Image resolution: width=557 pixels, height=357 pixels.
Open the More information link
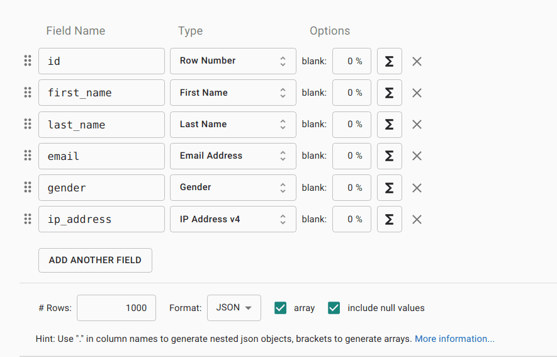[x=454, y=339]
